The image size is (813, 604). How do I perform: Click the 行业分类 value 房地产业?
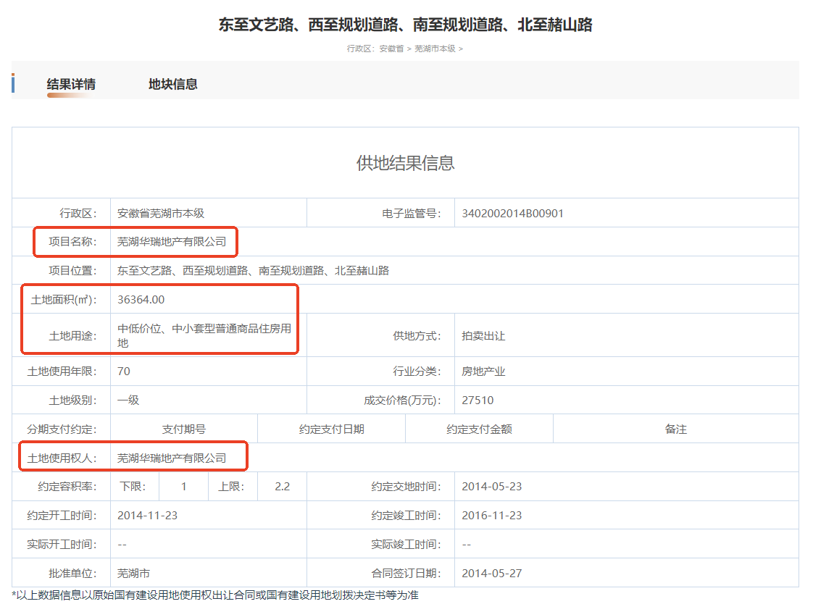[x=483, y=372]
